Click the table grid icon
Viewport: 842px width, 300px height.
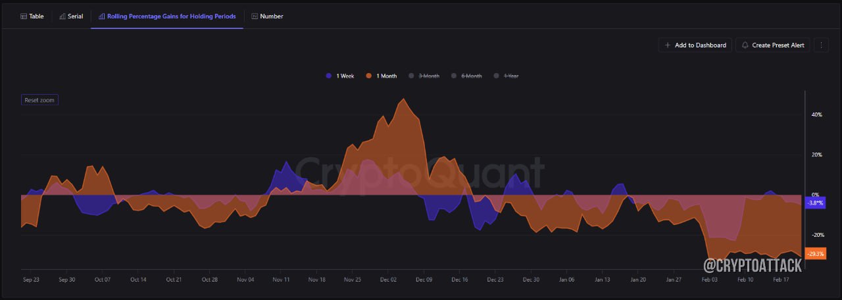tap(24, 16)
